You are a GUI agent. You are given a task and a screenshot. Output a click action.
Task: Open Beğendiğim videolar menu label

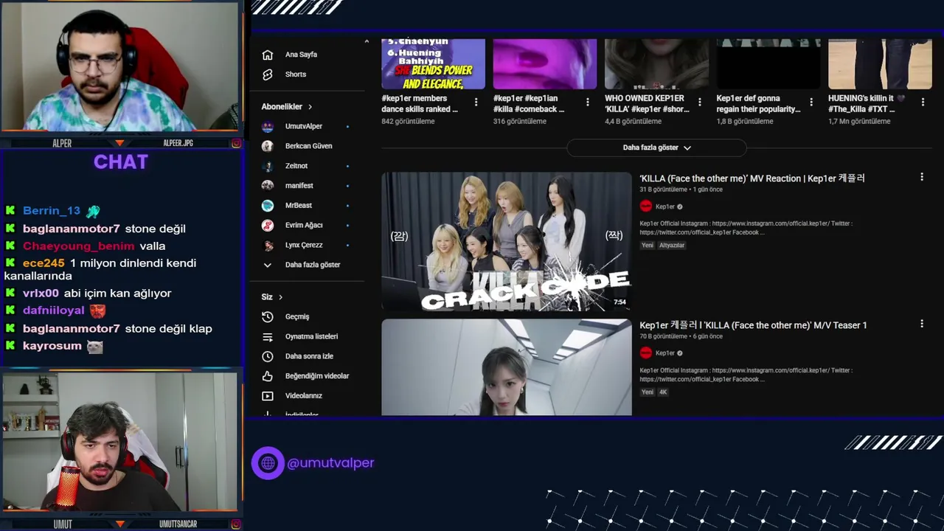[317, 376]
